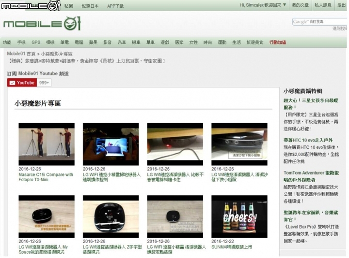Click LG WIFI 遠控小精靈掃地機器人 title link
The image size is (349, 258).
[x=112, y=177]
